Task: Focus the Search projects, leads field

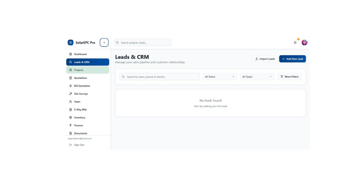Action: 142,42
